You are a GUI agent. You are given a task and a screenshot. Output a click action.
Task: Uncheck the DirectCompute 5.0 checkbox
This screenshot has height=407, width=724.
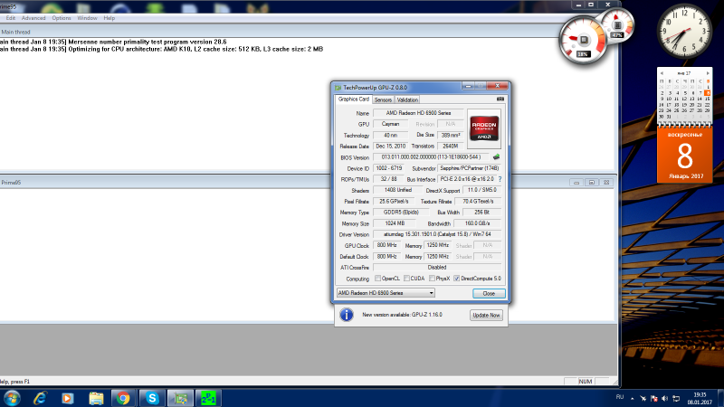456,278
